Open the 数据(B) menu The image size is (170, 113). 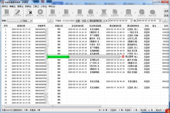point(28,6)
